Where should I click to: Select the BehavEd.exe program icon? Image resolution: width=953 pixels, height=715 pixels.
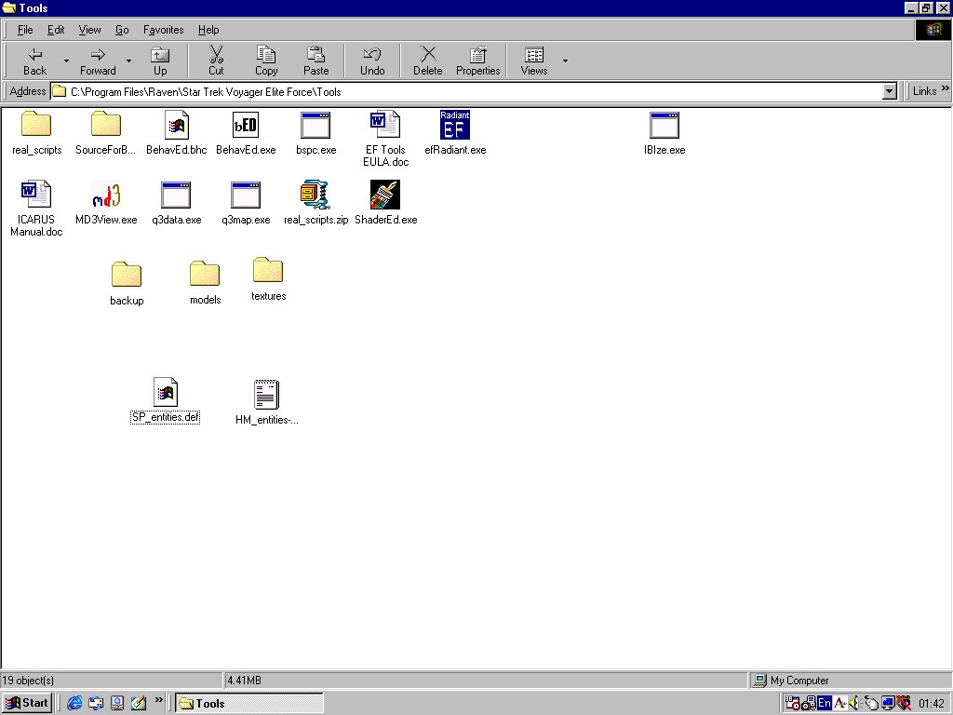coord(246,126)
